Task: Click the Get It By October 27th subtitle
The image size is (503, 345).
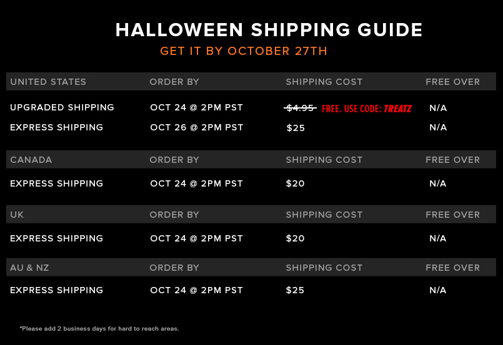Action: (244, 51)
